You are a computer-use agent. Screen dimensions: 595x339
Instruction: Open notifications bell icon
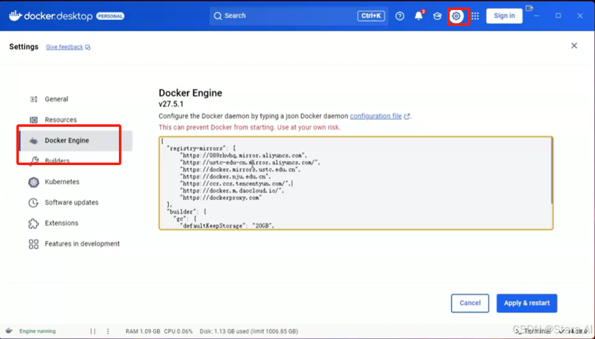(x=418, y=16)
